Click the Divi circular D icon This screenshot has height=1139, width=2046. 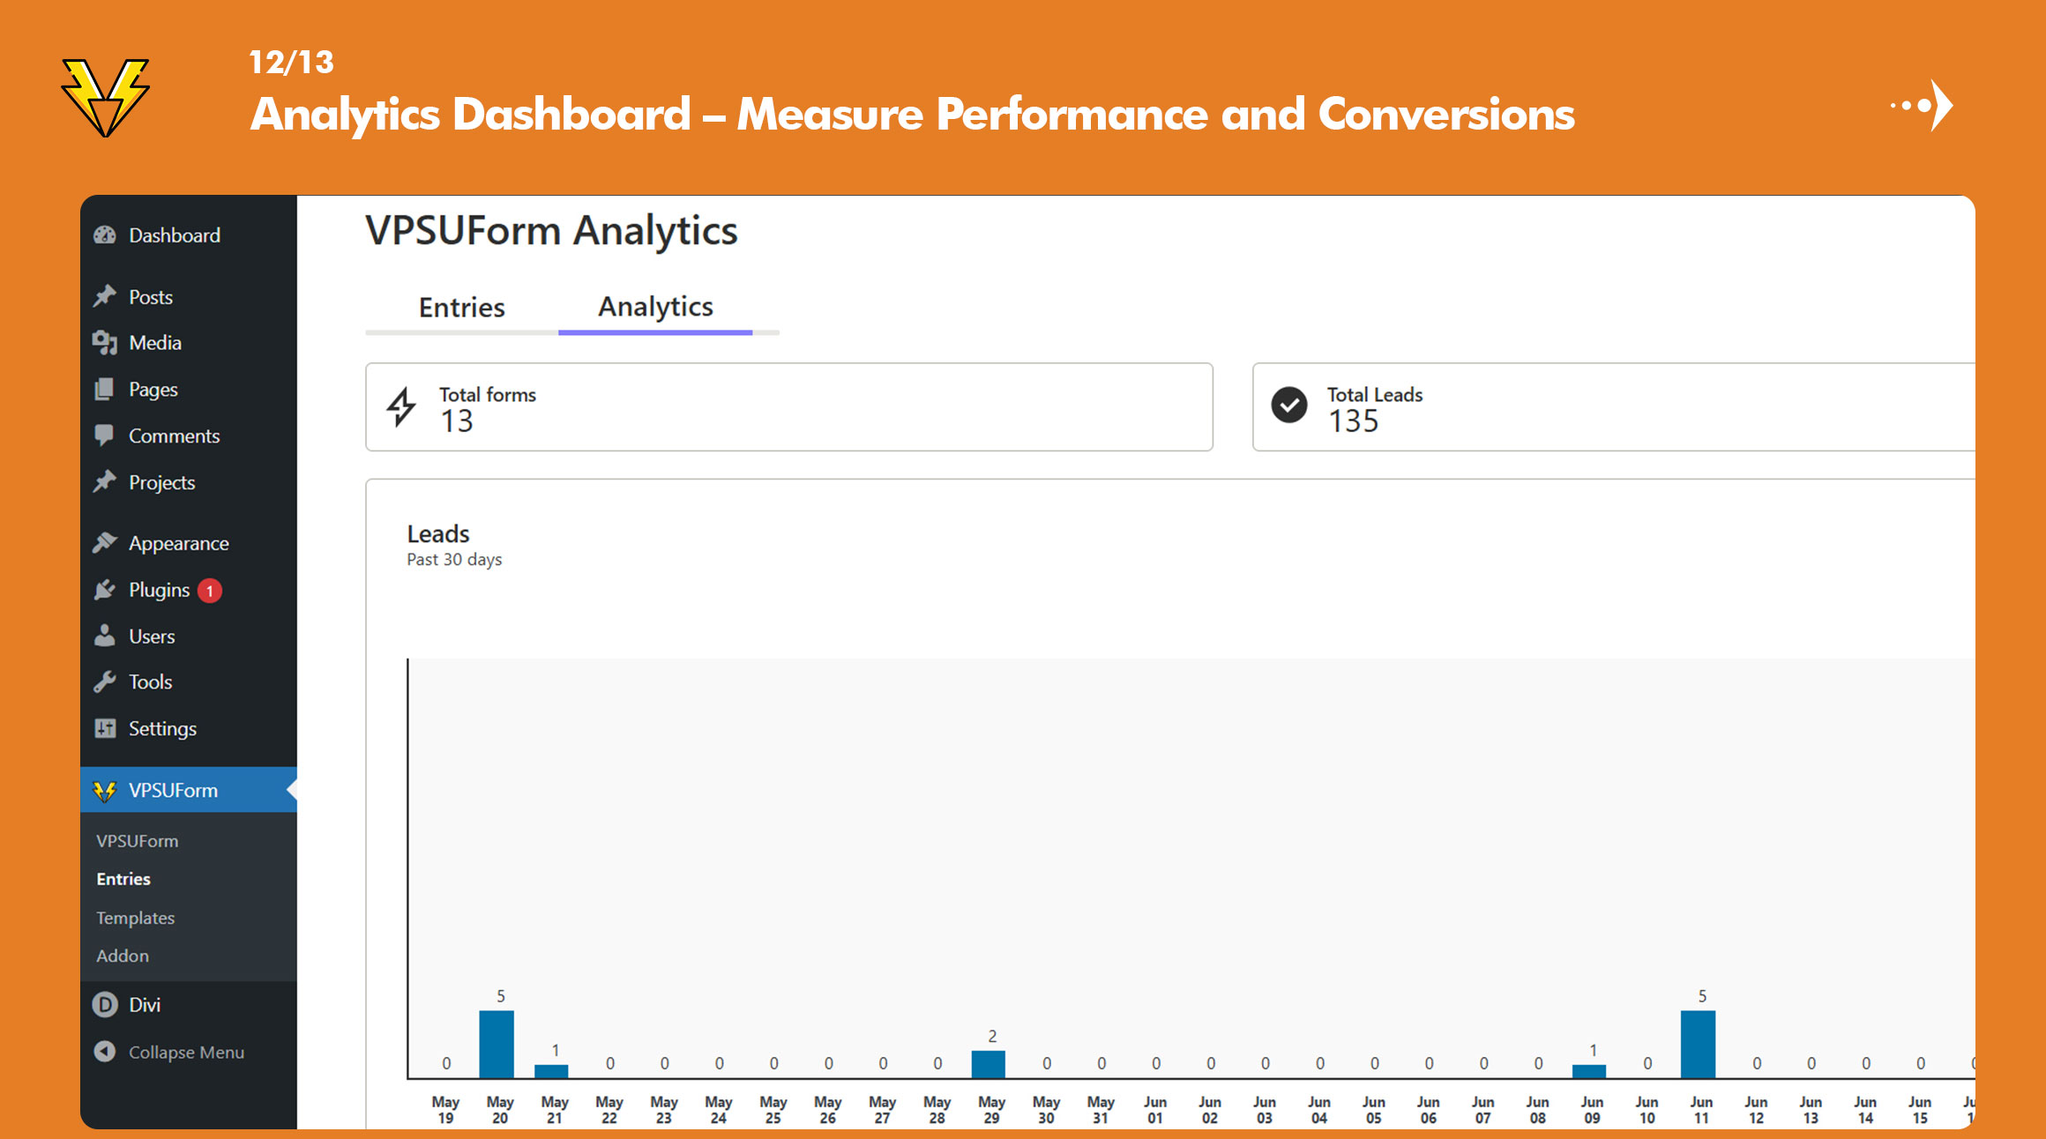pos(105,1005)
